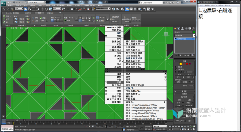This screenshot has height=132, width=241.
Task: Open the 选定对象 key filter dropdown
Action: [x=160, y=126]
